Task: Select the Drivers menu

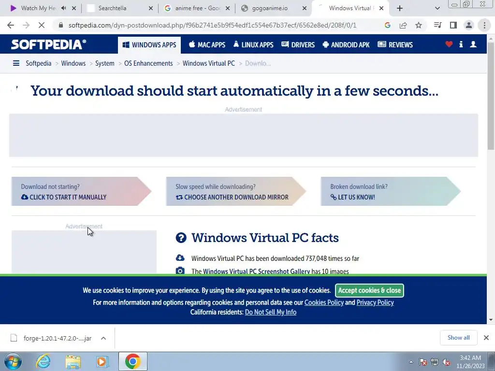Action: (x=298, y=45)
